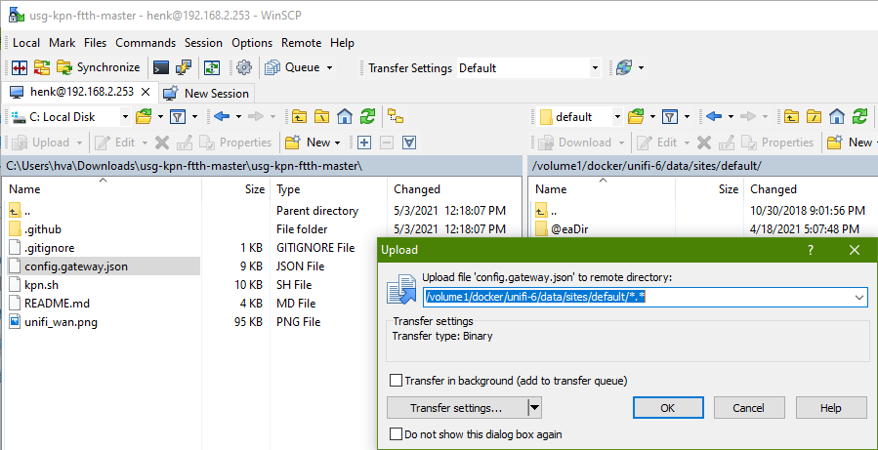Enable Transfer in background checkbox
Screen dimensions: 878x450
point(396,381)
